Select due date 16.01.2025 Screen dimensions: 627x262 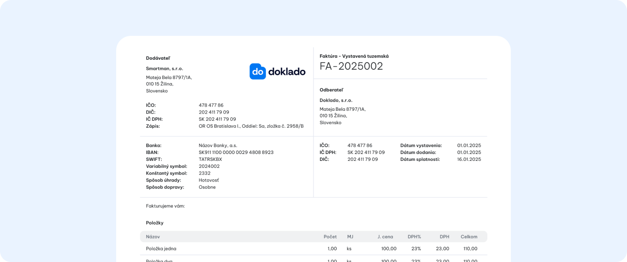point(469,159)
